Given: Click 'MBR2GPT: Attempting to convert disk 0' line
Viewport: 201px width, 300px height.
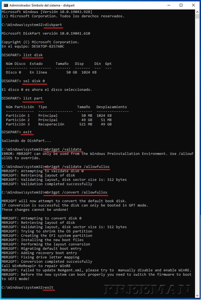Looking at the screenshot, I should (x=42, y=218).
